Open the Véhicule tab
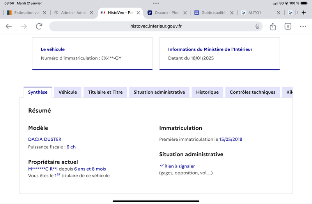Screen dimensions: 312x204 pos(67,92)
